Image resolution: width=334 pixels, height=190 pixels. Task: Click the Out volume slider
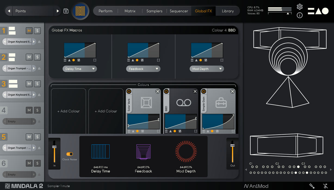pyautogui.click(x=233, y=153)
